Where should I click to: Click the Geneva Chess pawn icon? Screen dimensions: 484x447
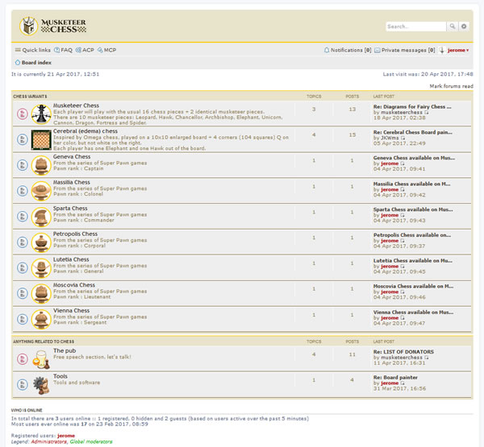pos(40,163)
